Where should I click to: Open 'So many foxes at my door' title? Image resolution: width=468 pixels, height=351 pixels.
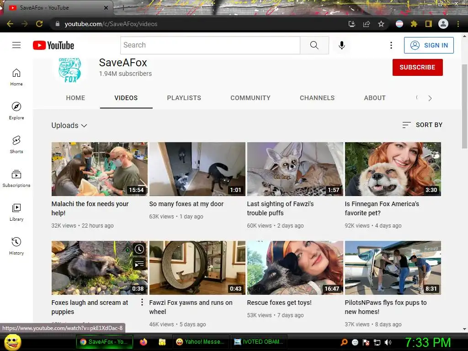[186, 204]
